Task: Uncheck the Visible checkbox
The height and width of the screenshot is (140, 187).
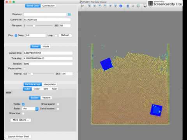Action: point(23,104)
